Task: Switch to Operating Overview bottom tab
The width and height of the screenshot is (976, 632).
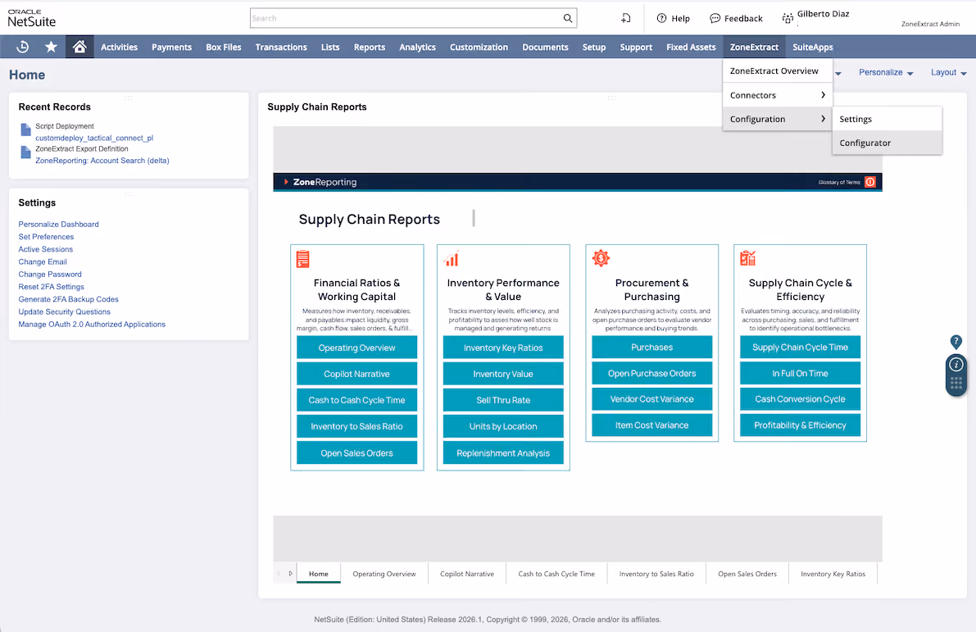Action: (x=384, y=574)
